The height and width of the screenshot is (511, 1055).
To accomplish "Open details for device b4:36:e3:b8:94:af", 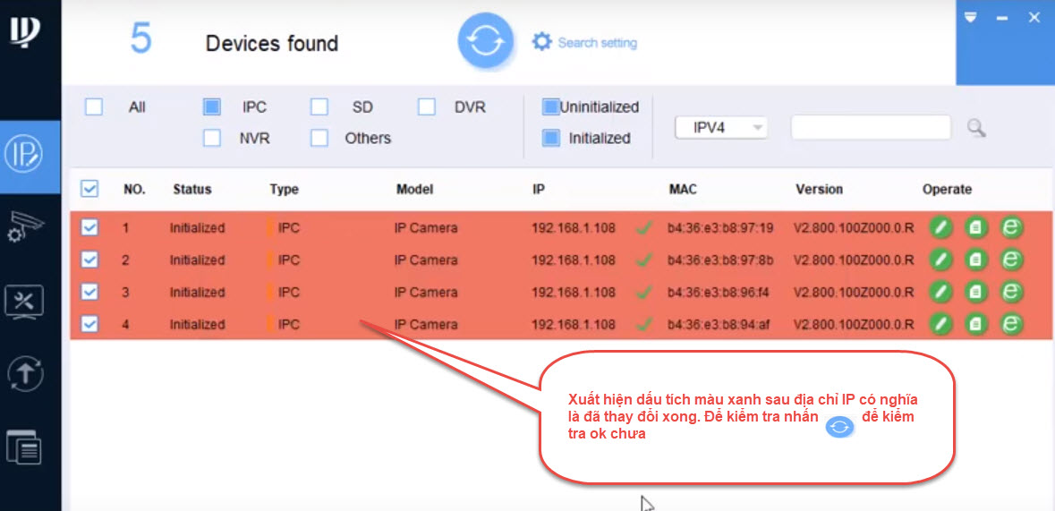I will point(975,324).
